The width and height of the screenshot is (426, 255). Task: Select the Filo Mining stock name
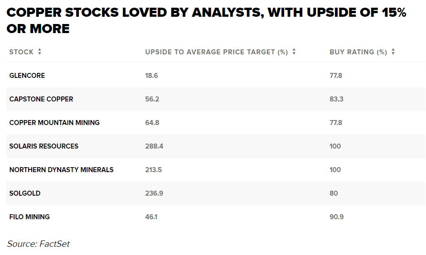[x=29, y=217]
